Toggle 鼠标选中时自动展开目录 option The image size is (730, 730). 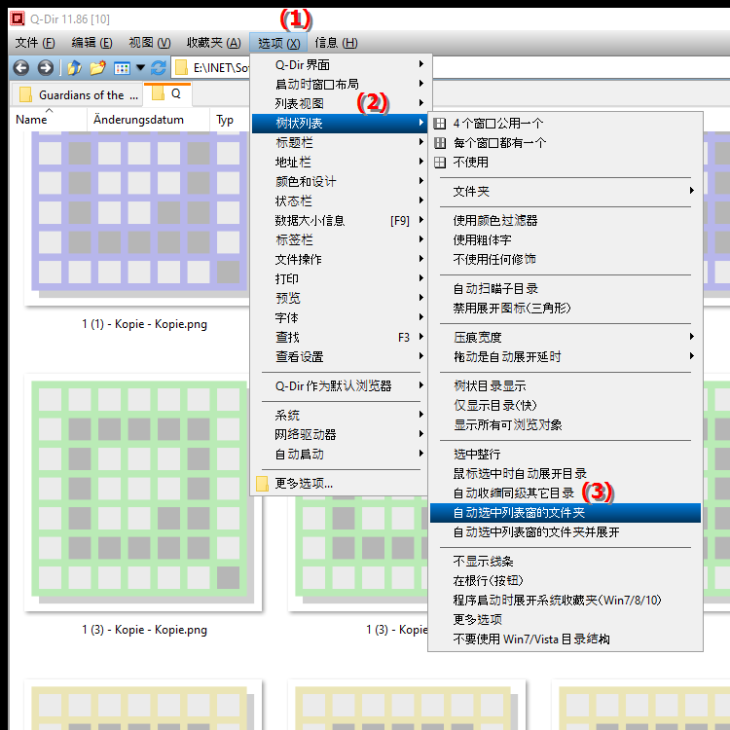[565, 474]
